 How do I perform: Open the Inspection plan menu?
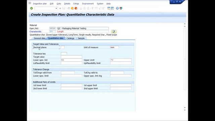[40, 4]
